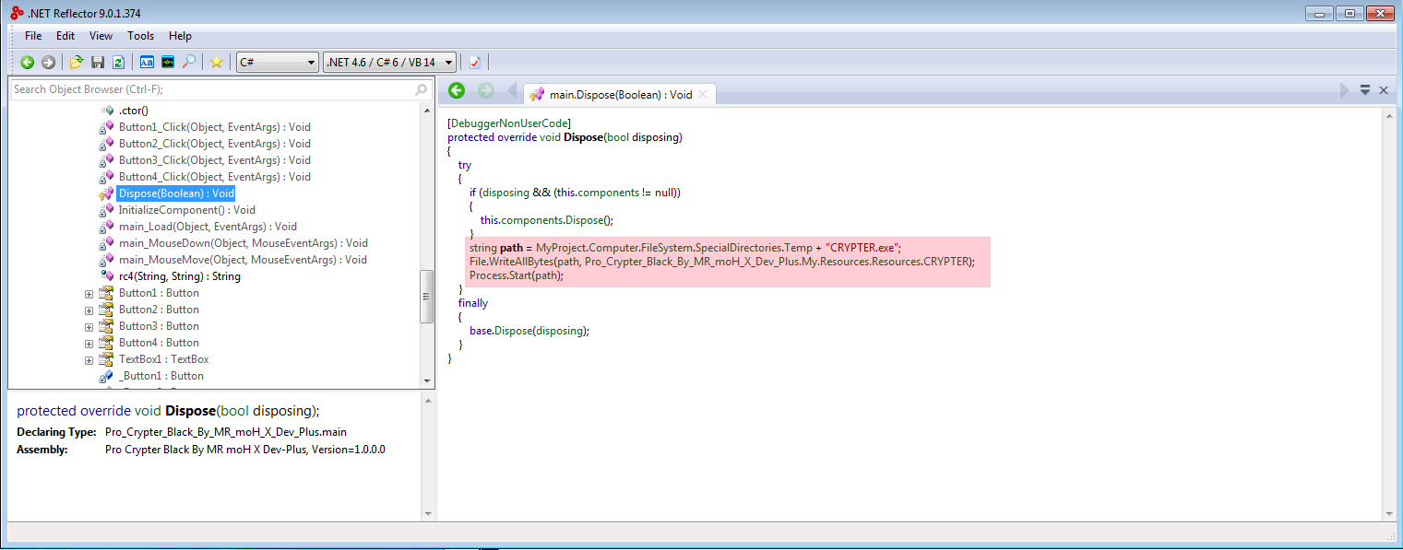Click the green back arrow in main toolbar
Image resolution: width=1403 pixels, height=550 pixels.
pos(28,62)
